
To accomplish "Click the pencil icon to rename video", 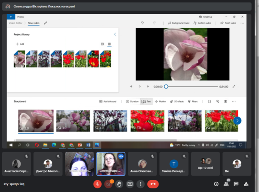I will pos(45,23).
